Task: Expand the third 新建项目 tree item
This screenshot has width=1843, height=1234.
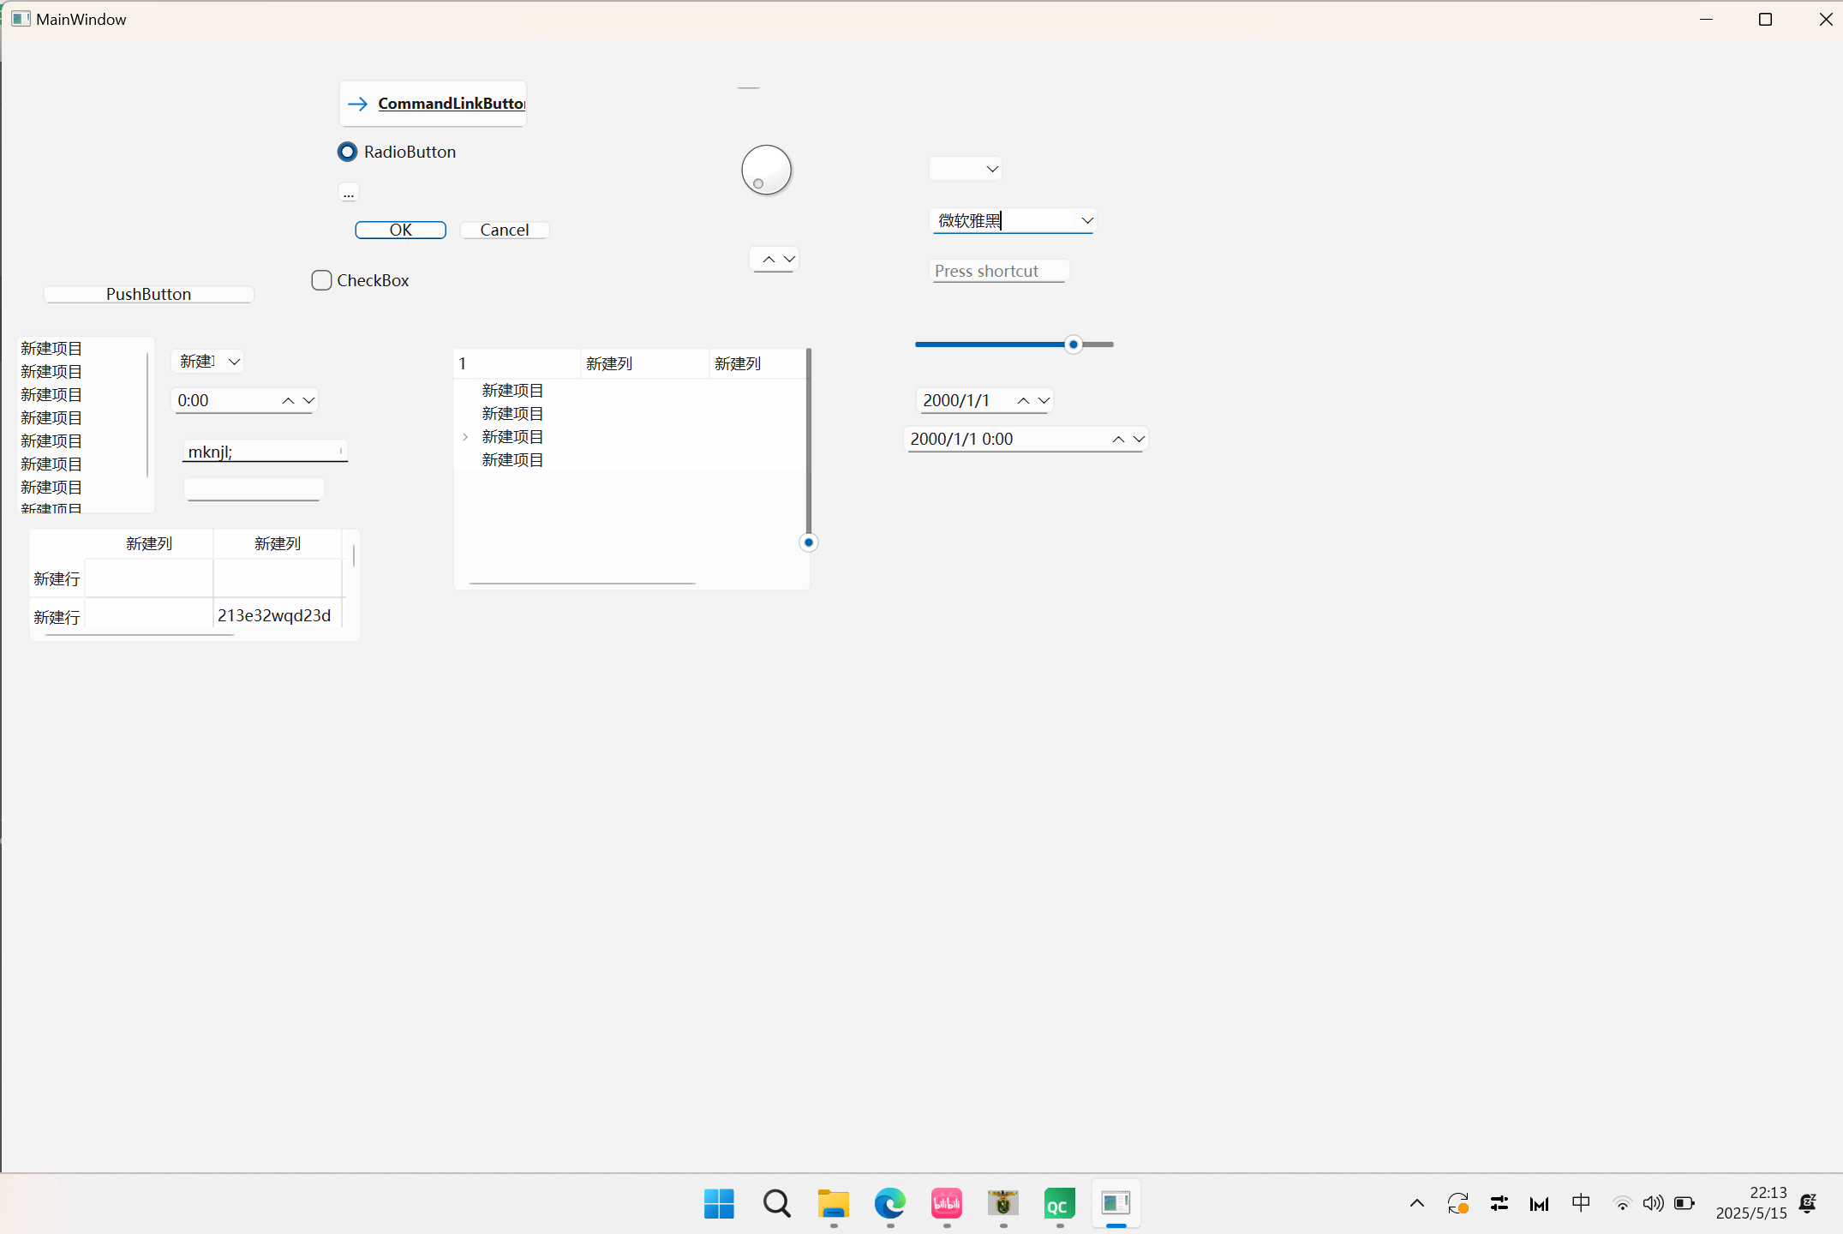Action: (x=465, y=437)
